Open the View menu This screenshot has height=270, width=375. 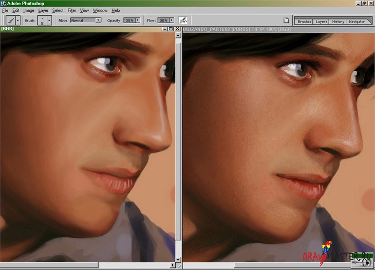click(84, 10)
